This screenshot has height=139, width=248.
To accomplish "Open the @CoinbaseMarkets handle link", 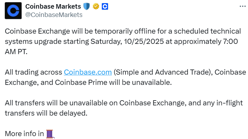I will (x=54, y=15).
